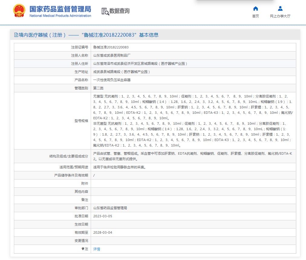Select the 数据查询 text label

(x=119, y=11)
